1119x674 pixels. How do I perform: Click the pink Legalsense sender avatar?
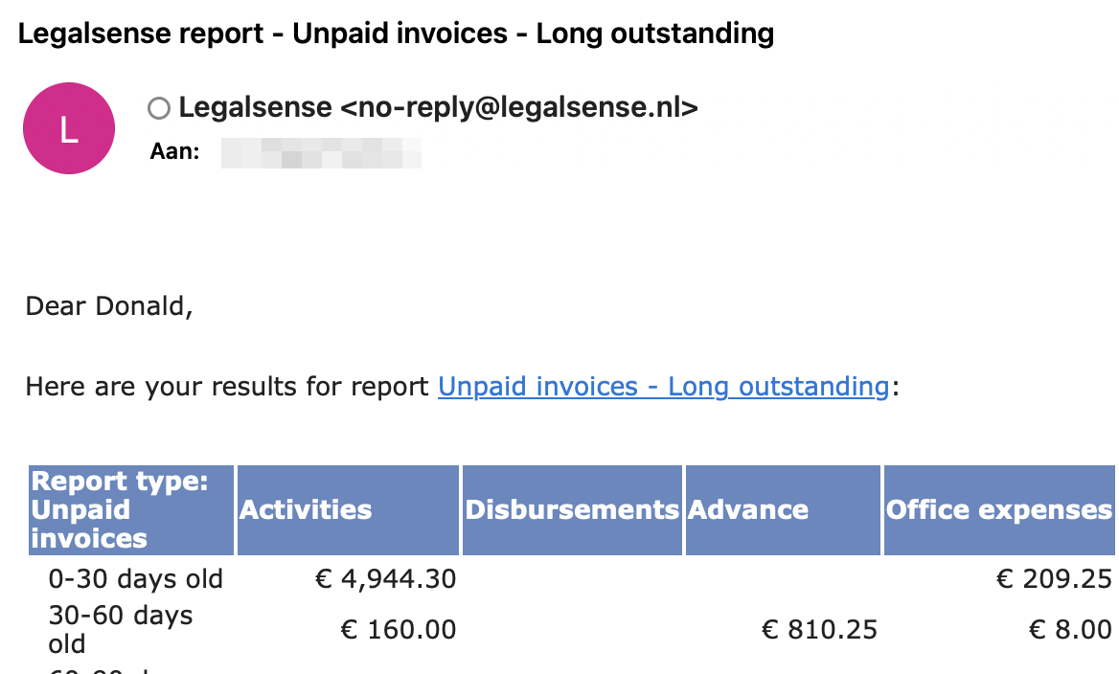tap(69, 128)
